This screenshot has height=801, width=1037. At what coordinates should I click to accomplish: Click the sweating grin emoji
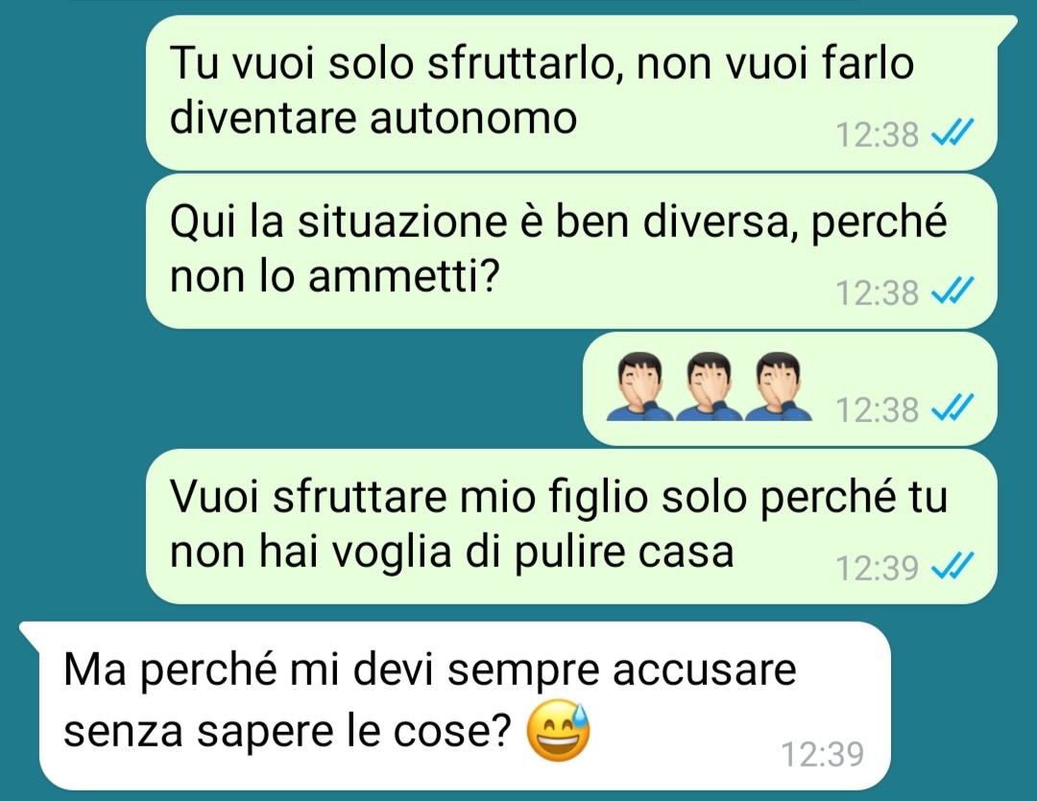(x=559, y=730)
